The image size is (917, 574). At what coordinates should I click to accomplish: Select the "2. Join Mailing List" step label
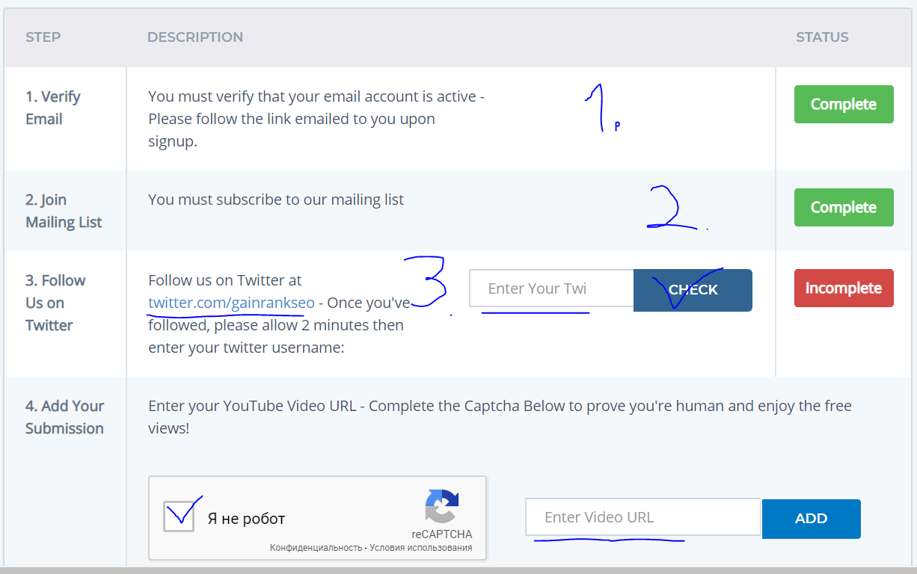pyautogui.click(x=64, y=211)
